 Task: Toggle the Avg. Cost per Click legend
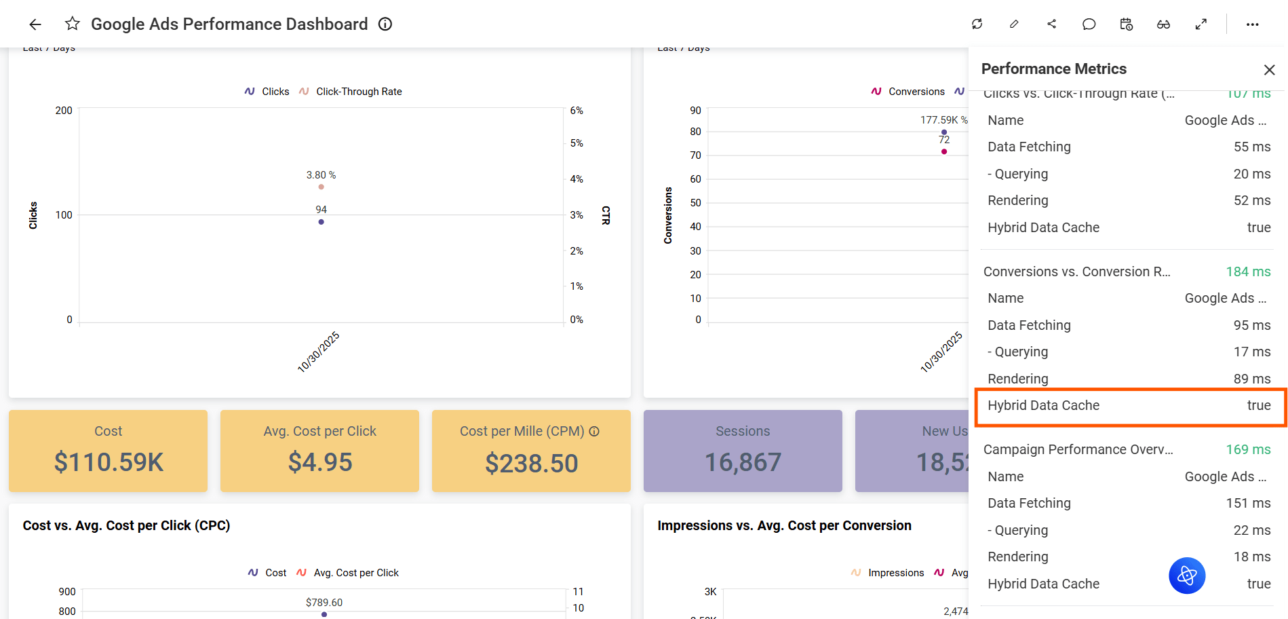[x=348, y=573]
